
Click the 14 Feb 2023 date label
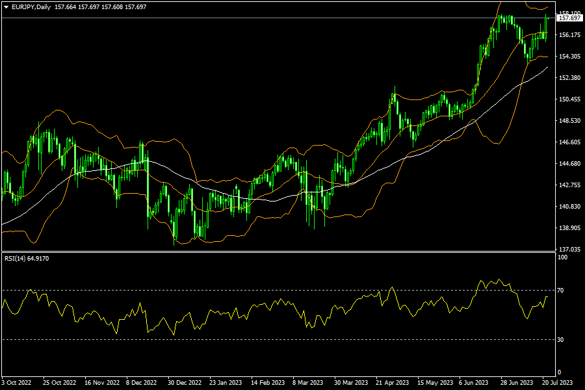coord(268,383)
